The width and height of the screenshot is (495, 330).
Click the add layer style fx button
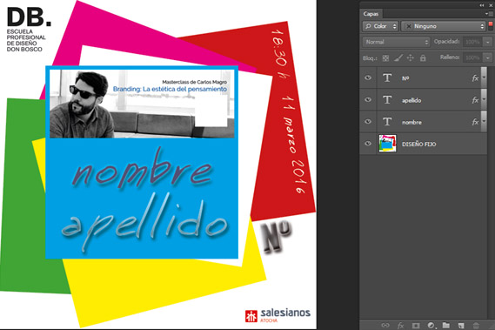(x=400, y=326)
